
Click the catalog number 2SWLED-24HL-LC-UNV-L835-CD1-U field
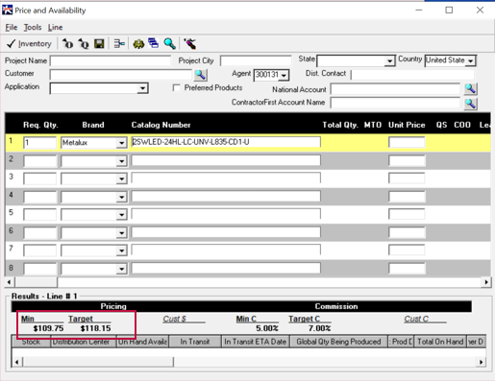226,142
